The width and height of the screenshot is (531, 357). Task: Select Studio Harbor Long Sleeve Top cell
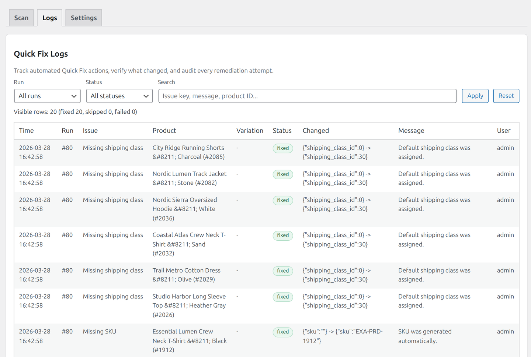point(189,305)
